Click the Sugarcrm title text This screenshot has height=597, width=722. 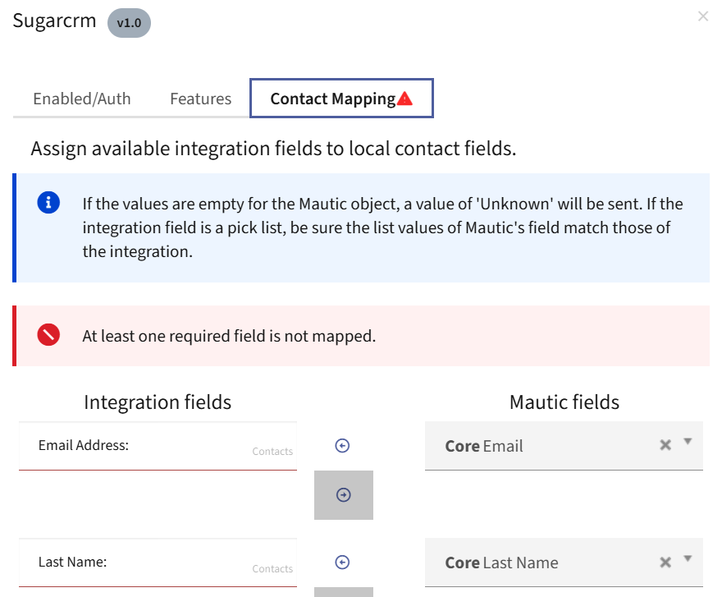pyautogui.click(x=54, y=21)
